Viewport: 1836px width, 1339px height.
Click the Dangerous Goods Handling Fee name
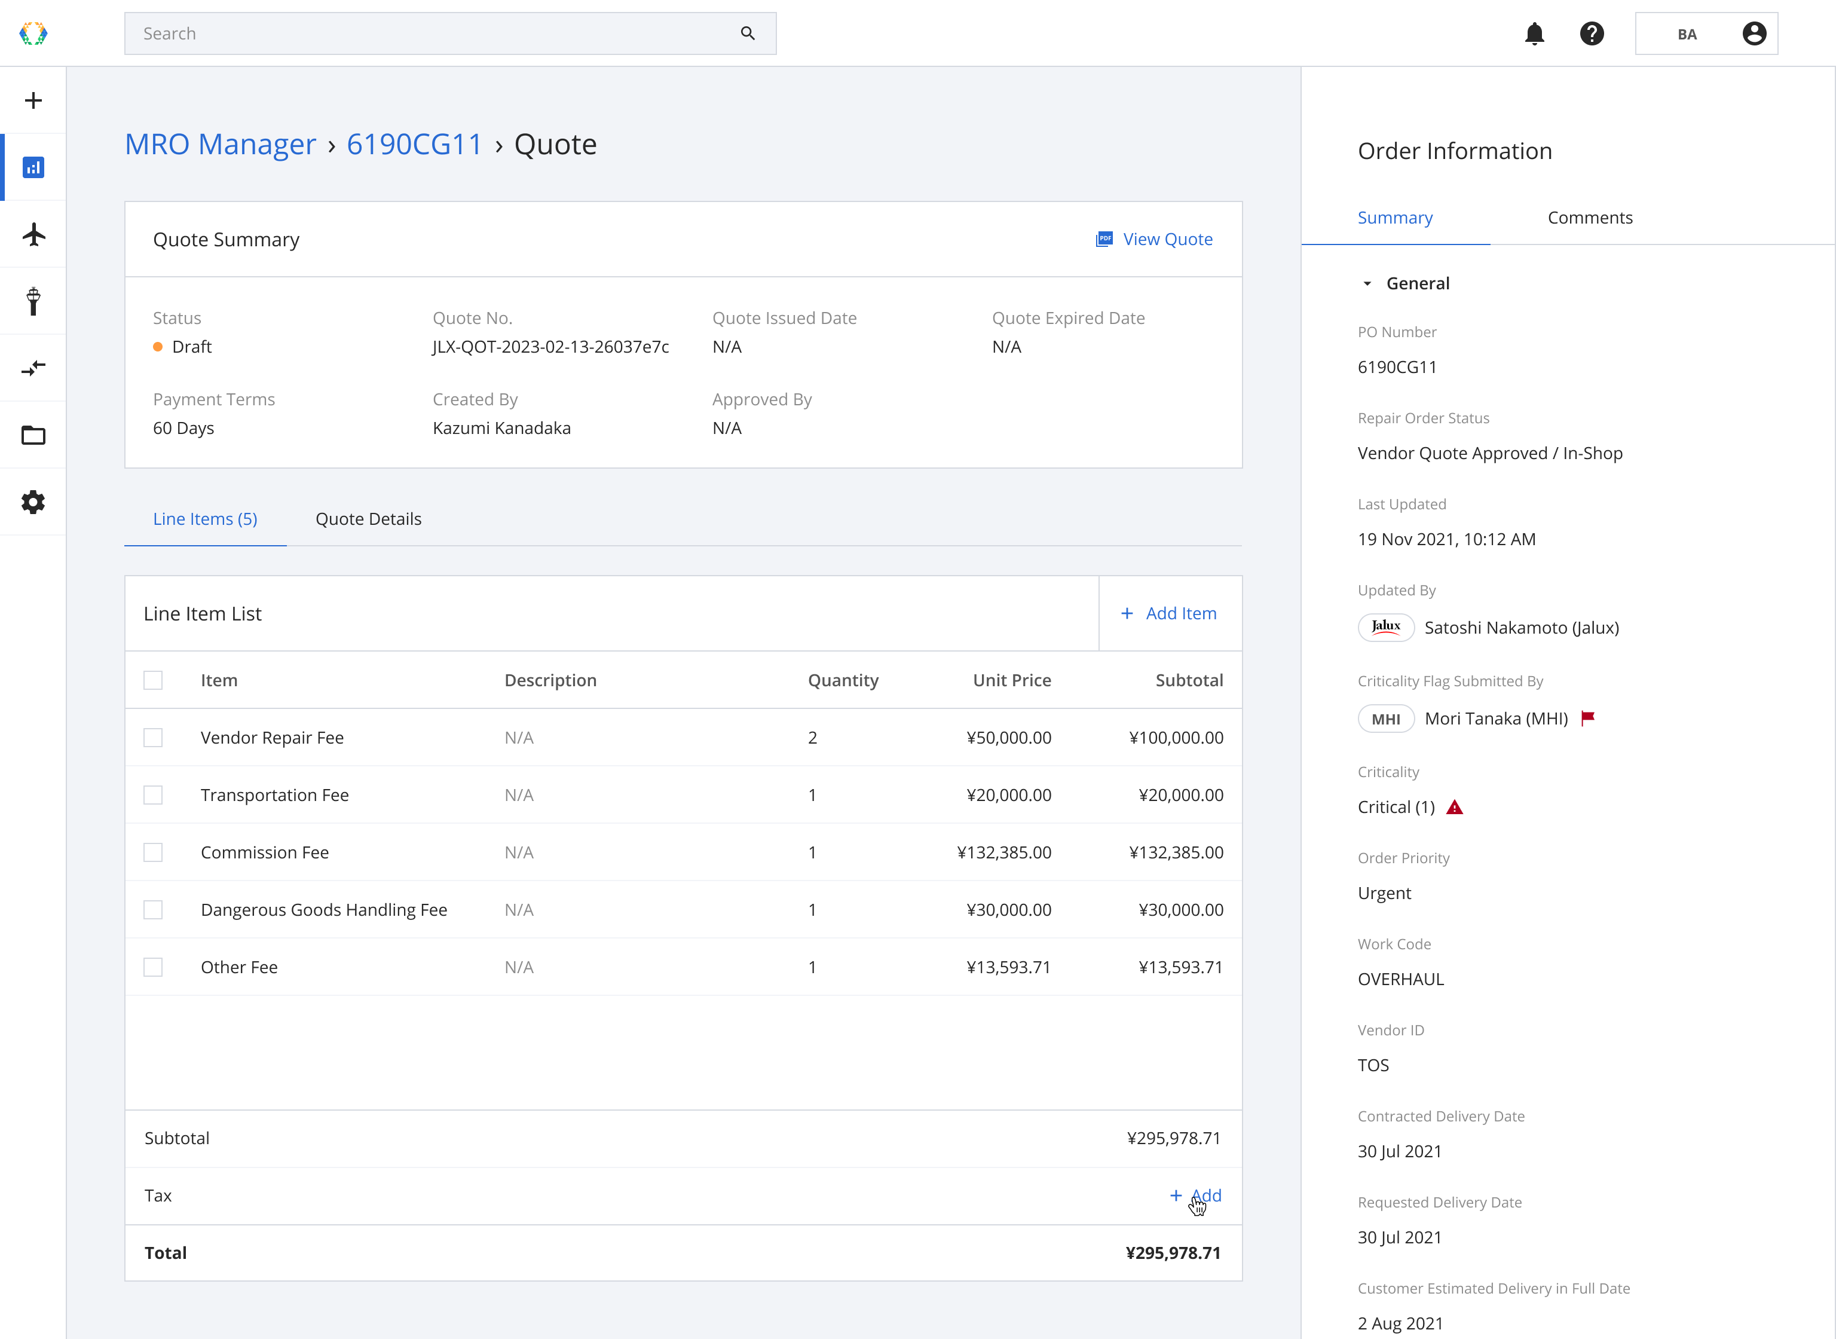[324, 909]
